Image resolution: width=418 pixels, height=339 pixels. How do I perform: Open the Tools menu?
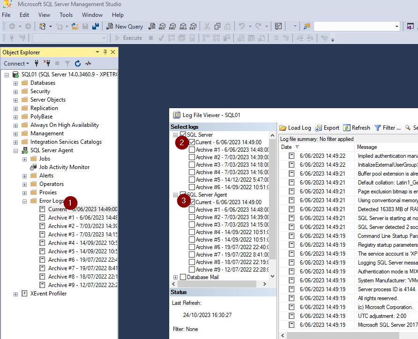click(x=66, y=15)
